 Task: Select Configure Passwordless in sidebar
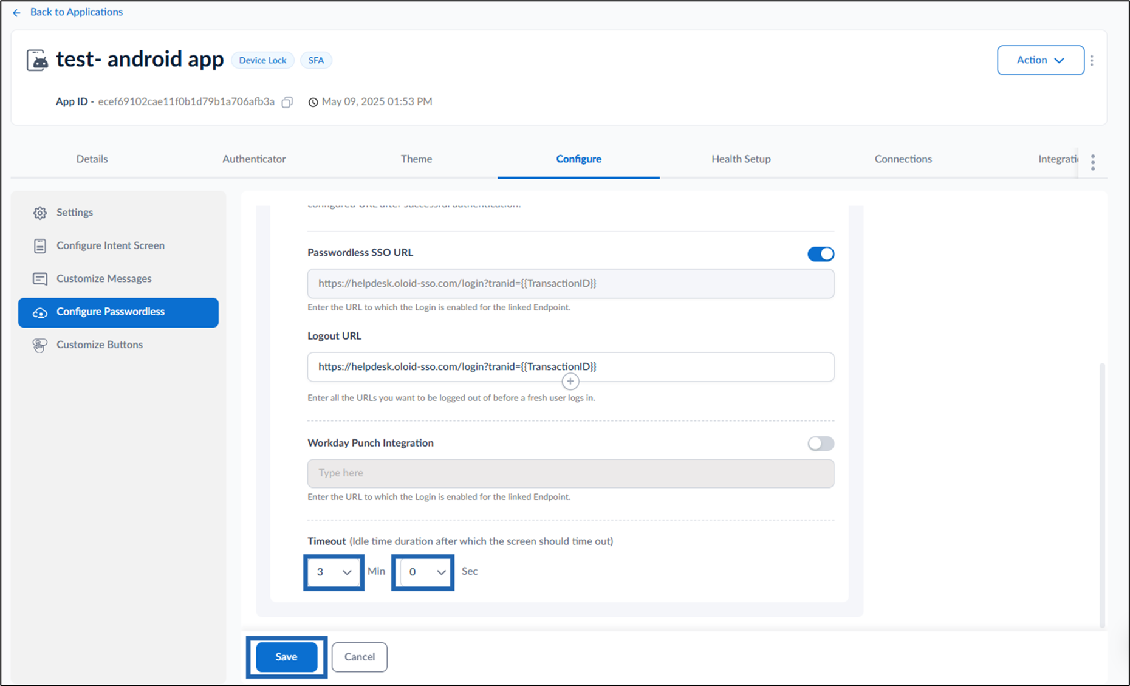(118, 312)
